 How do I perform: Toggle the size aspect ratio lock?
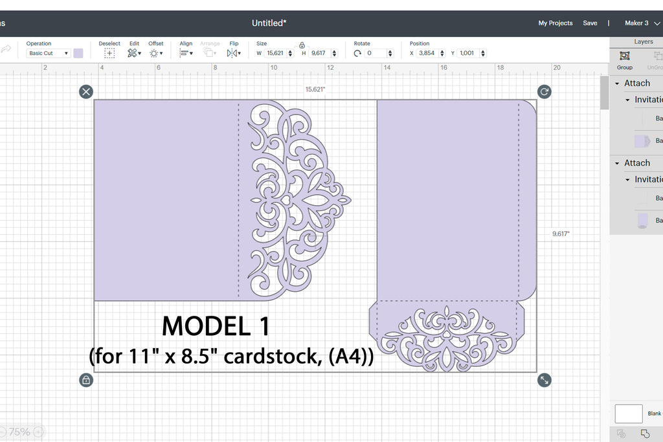302,45
